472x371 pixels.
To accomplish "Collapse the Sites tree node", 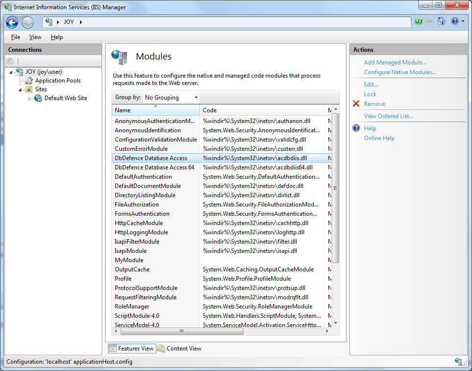I will tap(21, 90).
